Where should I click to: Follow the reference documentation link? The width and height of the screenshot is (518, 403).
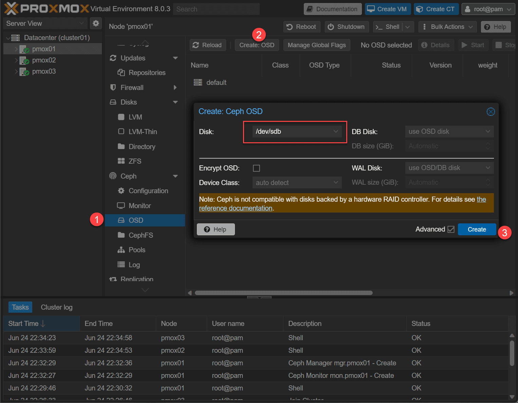(236, 208)
